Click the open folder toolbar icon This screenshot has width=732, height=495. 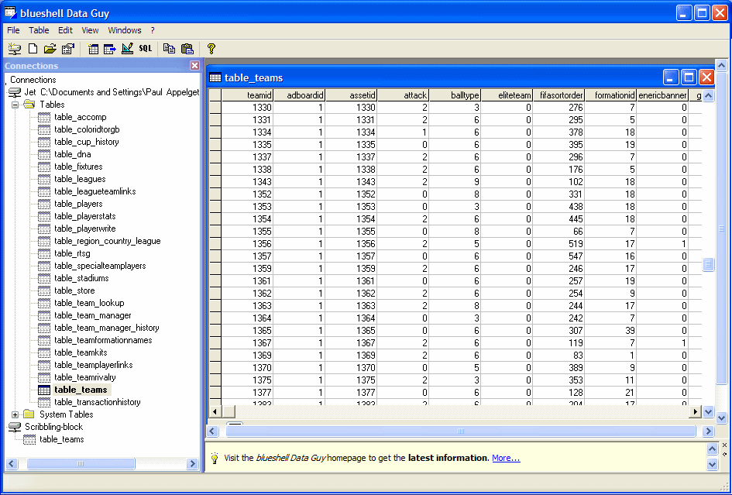[50, 49]
